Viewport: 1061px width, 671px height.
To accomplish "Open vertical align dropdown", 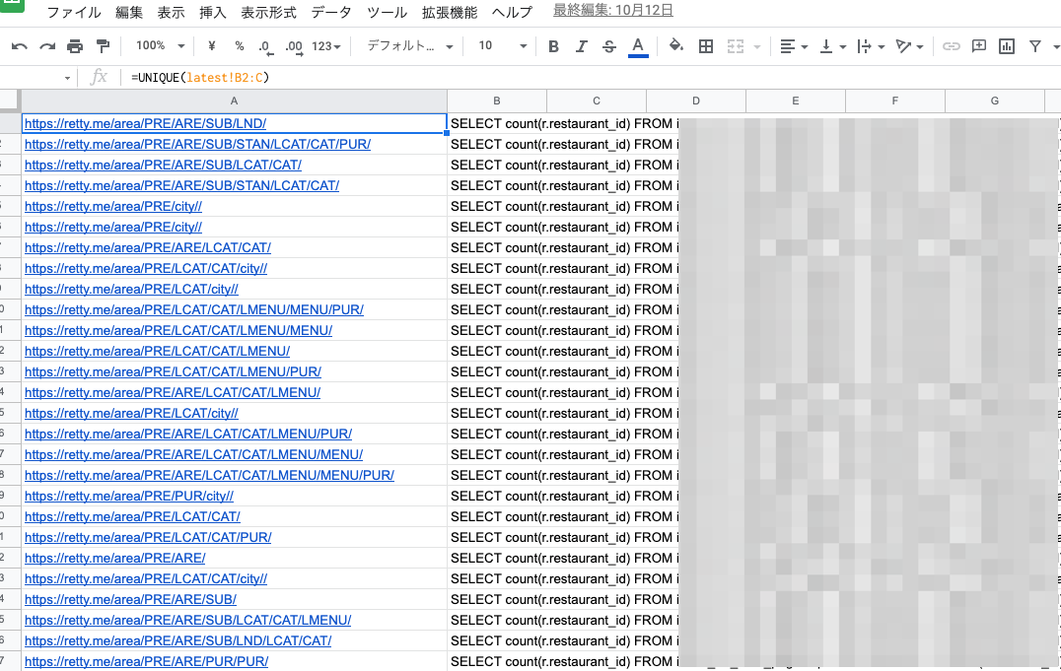I will (x=832, y=46).
